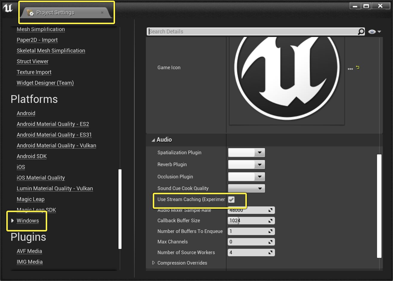Click the Callback Buffer Size value slider
Screen dimensions: 393x281
click(247, 220)
